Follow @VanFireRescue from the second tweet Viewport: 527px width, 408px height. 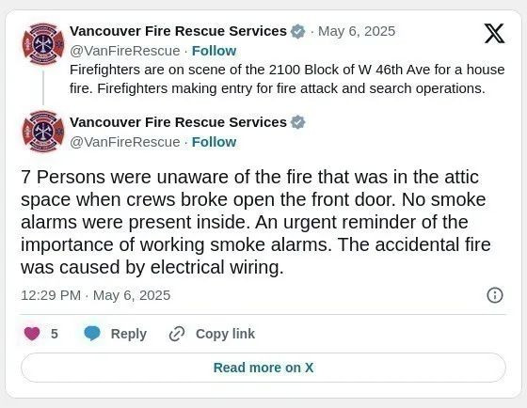214,142
